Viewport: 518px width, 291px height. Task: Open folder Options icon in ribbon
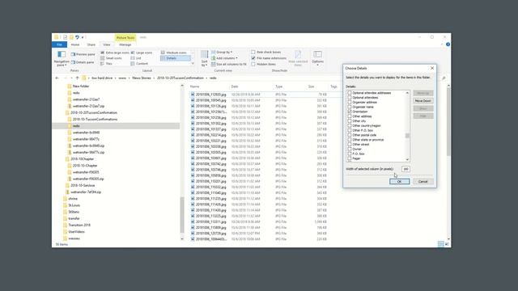(317, 54)
